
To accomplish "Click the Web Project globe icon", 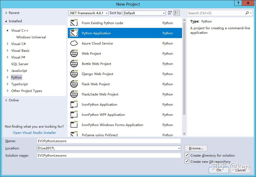I will point(74,53).
